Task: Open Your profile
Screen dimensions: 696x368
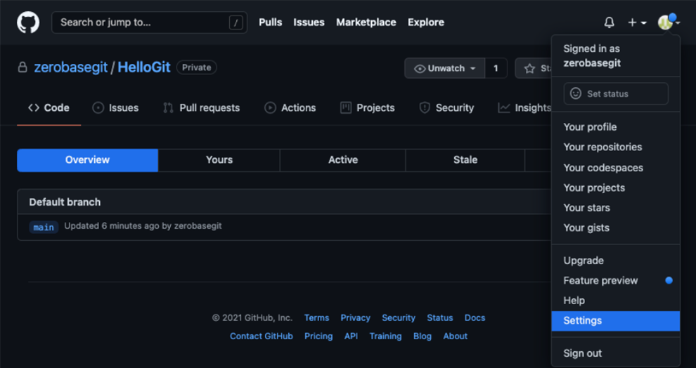Action: point(590,127)
